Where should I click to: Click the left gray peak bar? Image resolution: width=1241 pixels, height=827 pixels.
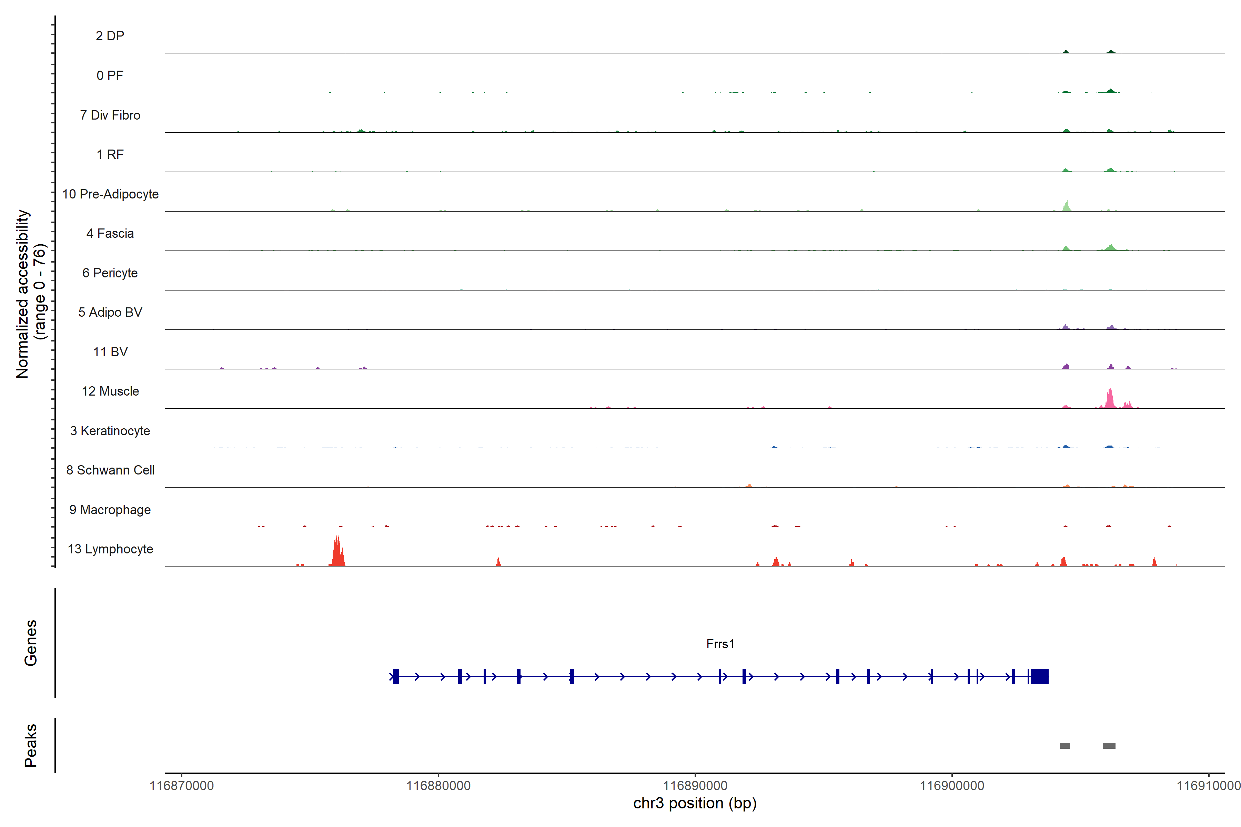(x=1065, y=746)
